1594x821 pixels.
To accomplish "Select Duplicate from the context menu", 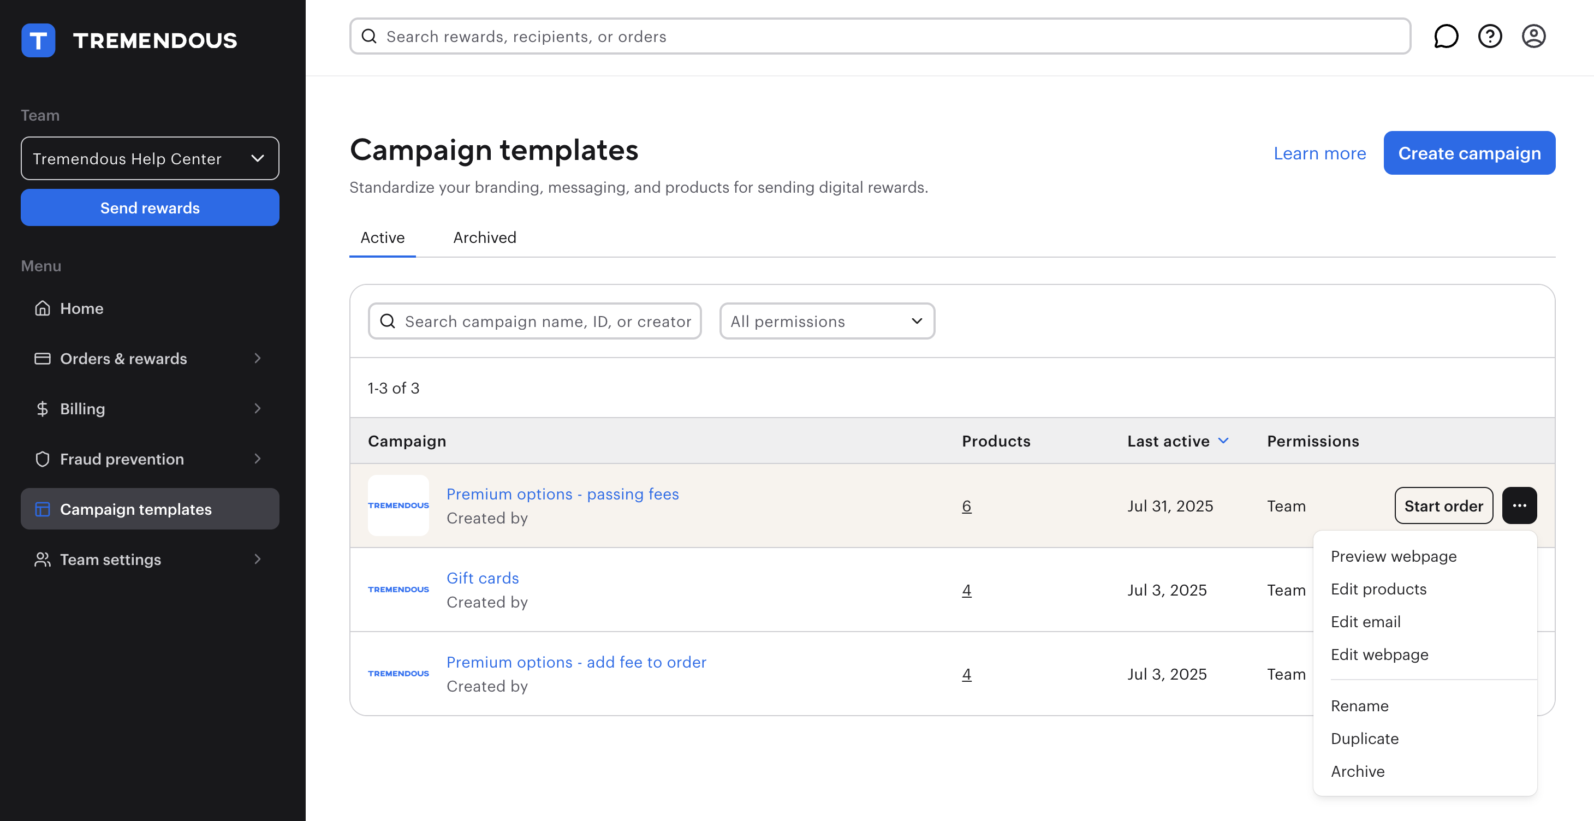I will pyautogui.click(x=1364, y=739).
